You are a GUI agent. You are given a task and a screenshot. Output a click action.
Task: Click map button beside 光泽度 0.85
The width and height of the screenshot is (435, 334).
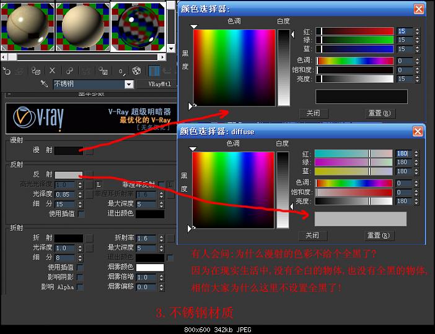[x=89, y=194]
